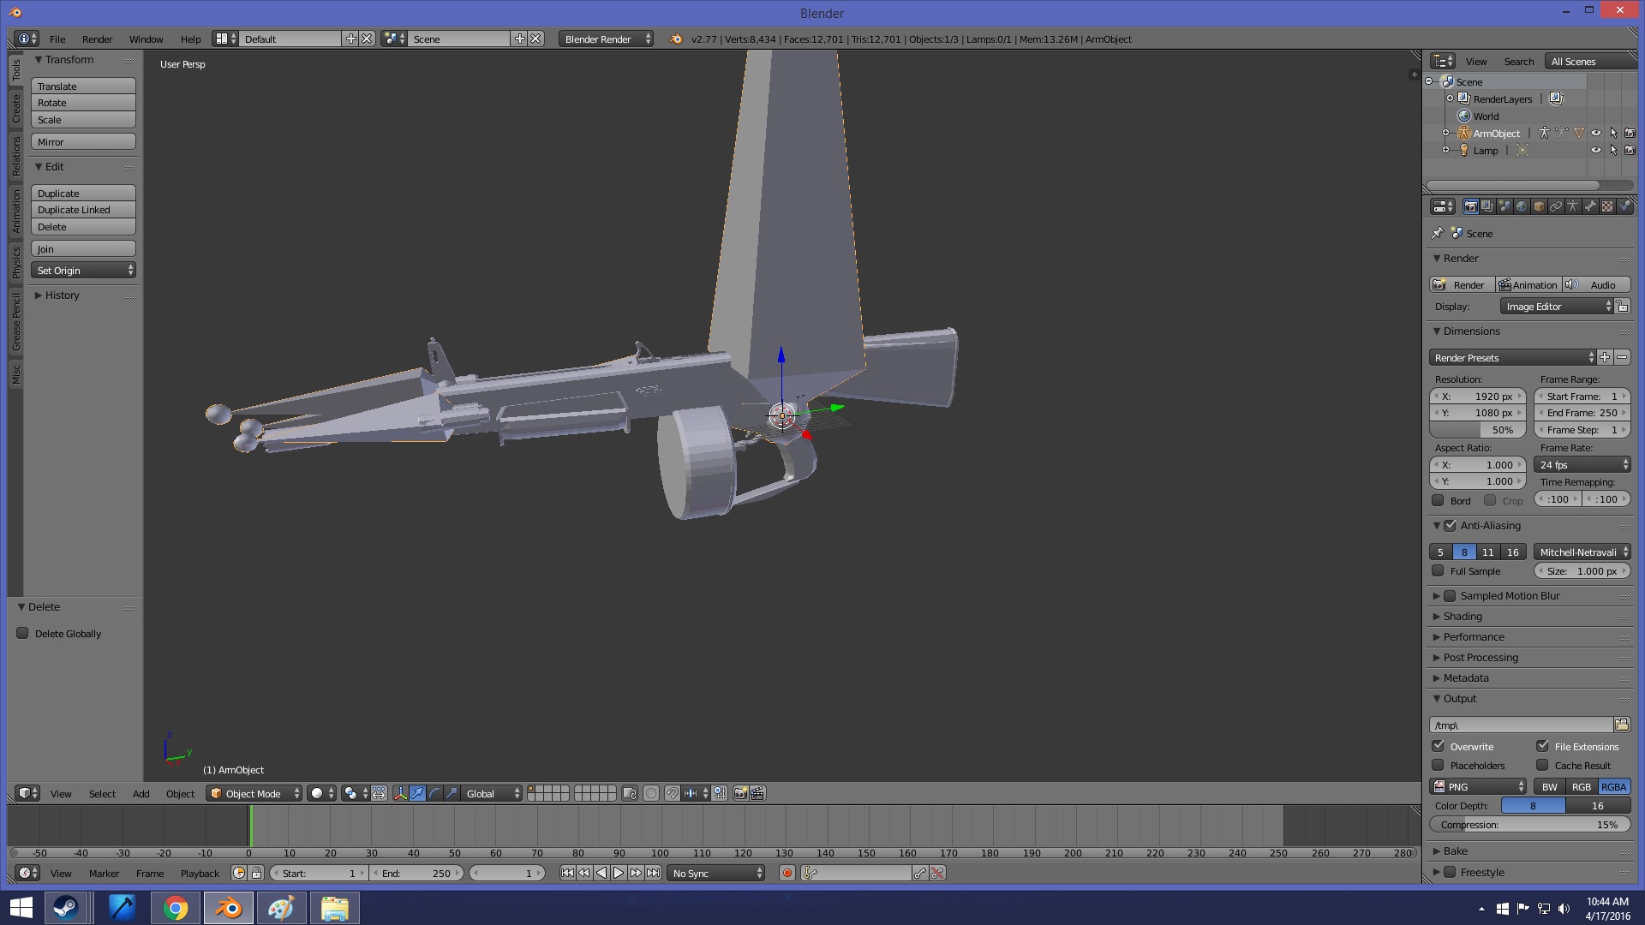
Task: Open the Bone properties tab icon
Action: click(1590, 206)
